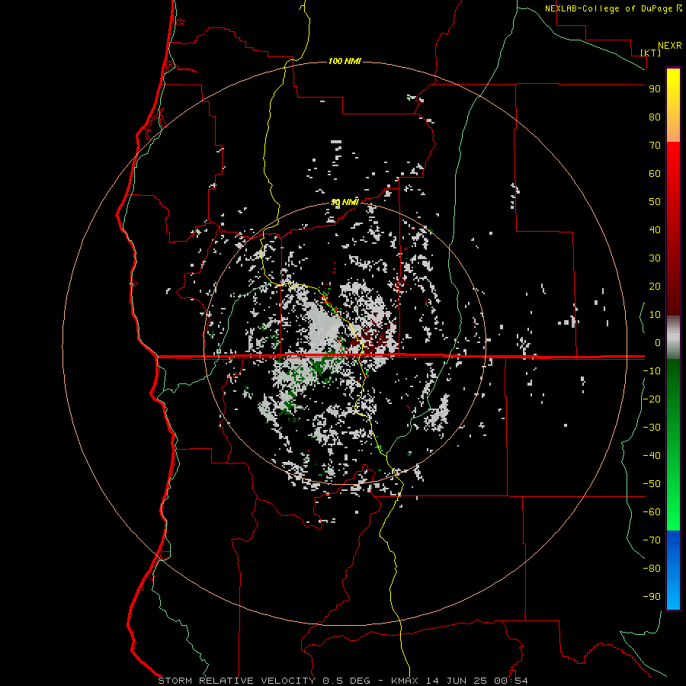Click the 50 NMI range ring label

click(x=345, y=202)
